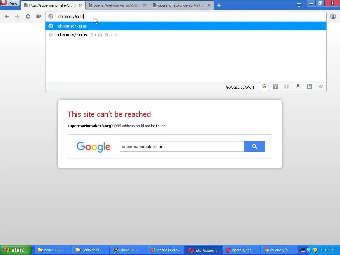Screen dimensions: 340x255
Task: Reload the current page
Action: click(x=28, y=17)
